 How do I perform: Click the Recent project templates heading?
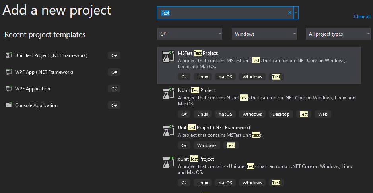(x=45, y=34)
